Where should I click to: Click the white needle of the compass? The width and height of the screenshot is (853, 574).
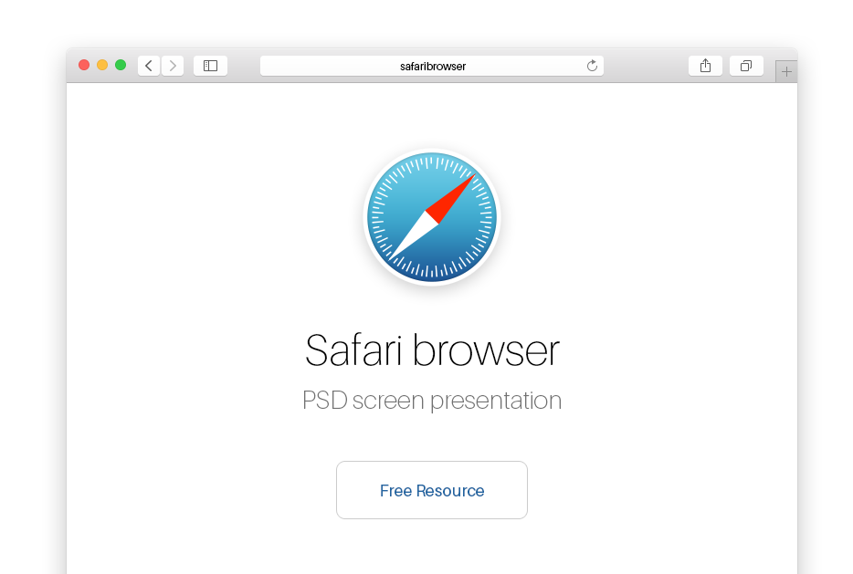pyautogui.click(x=414, y=235)
